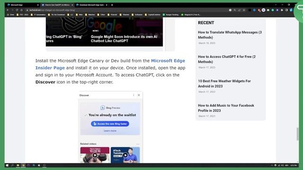This screenshot has height=170, width=303.
Task: Toggle the browser side panel icon
Action: pos(286,10)
